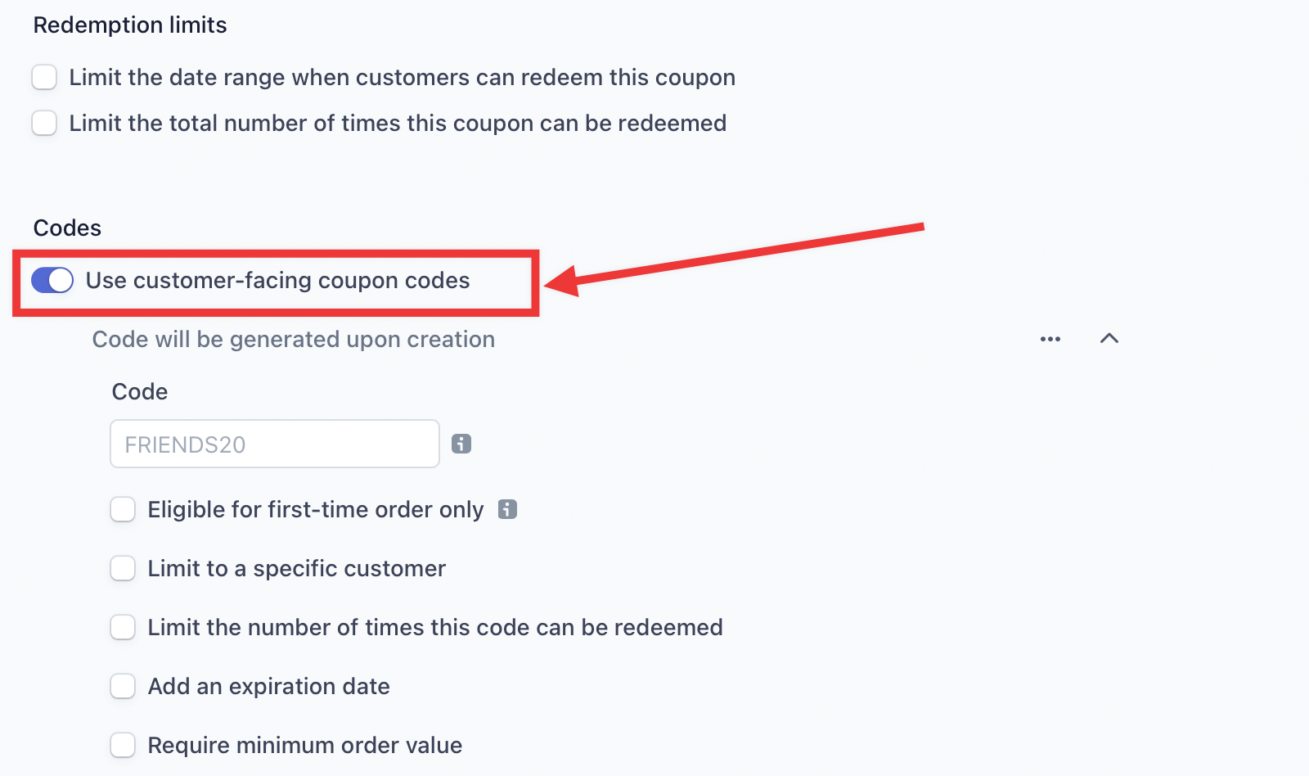The image size is (1309, 776).
Task: Click 'Code will be generated upon creation' row
Action: [x=293, y=339]
